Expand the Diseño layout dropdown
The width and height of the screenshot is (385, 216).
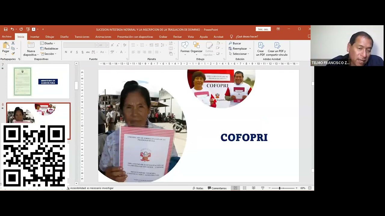[x=48, y=43]
